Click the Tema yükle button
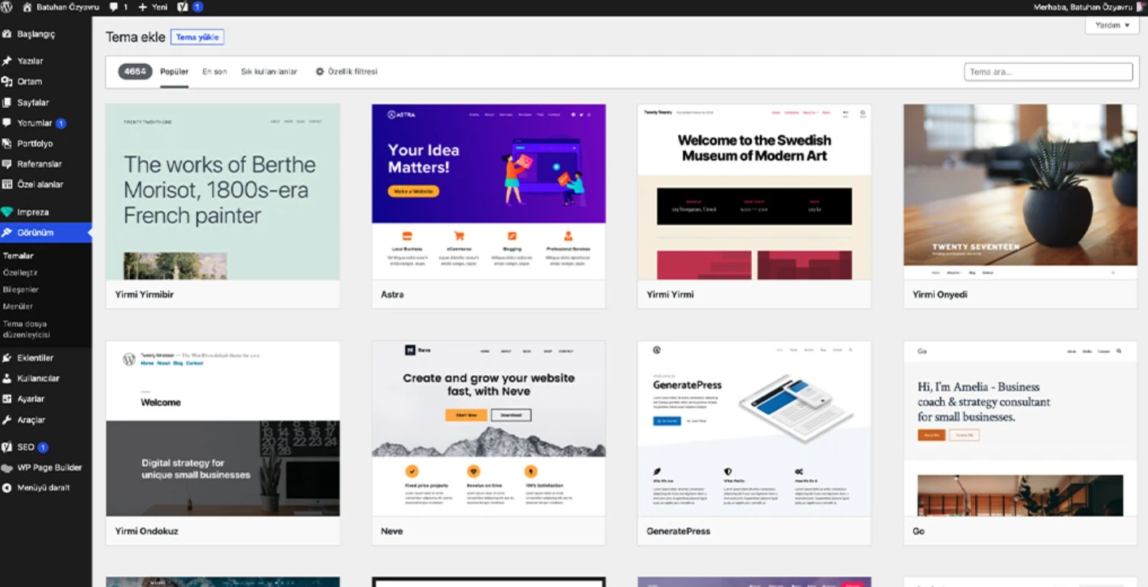Image resolution: width=1148 pixels, height=587 pixels. coord(198,37)
